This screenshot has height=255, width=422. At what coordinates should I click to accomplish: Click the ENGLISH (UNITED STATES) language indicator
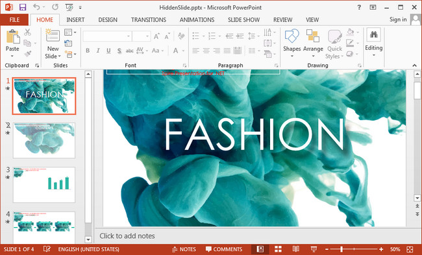click(x=88, y=249)
